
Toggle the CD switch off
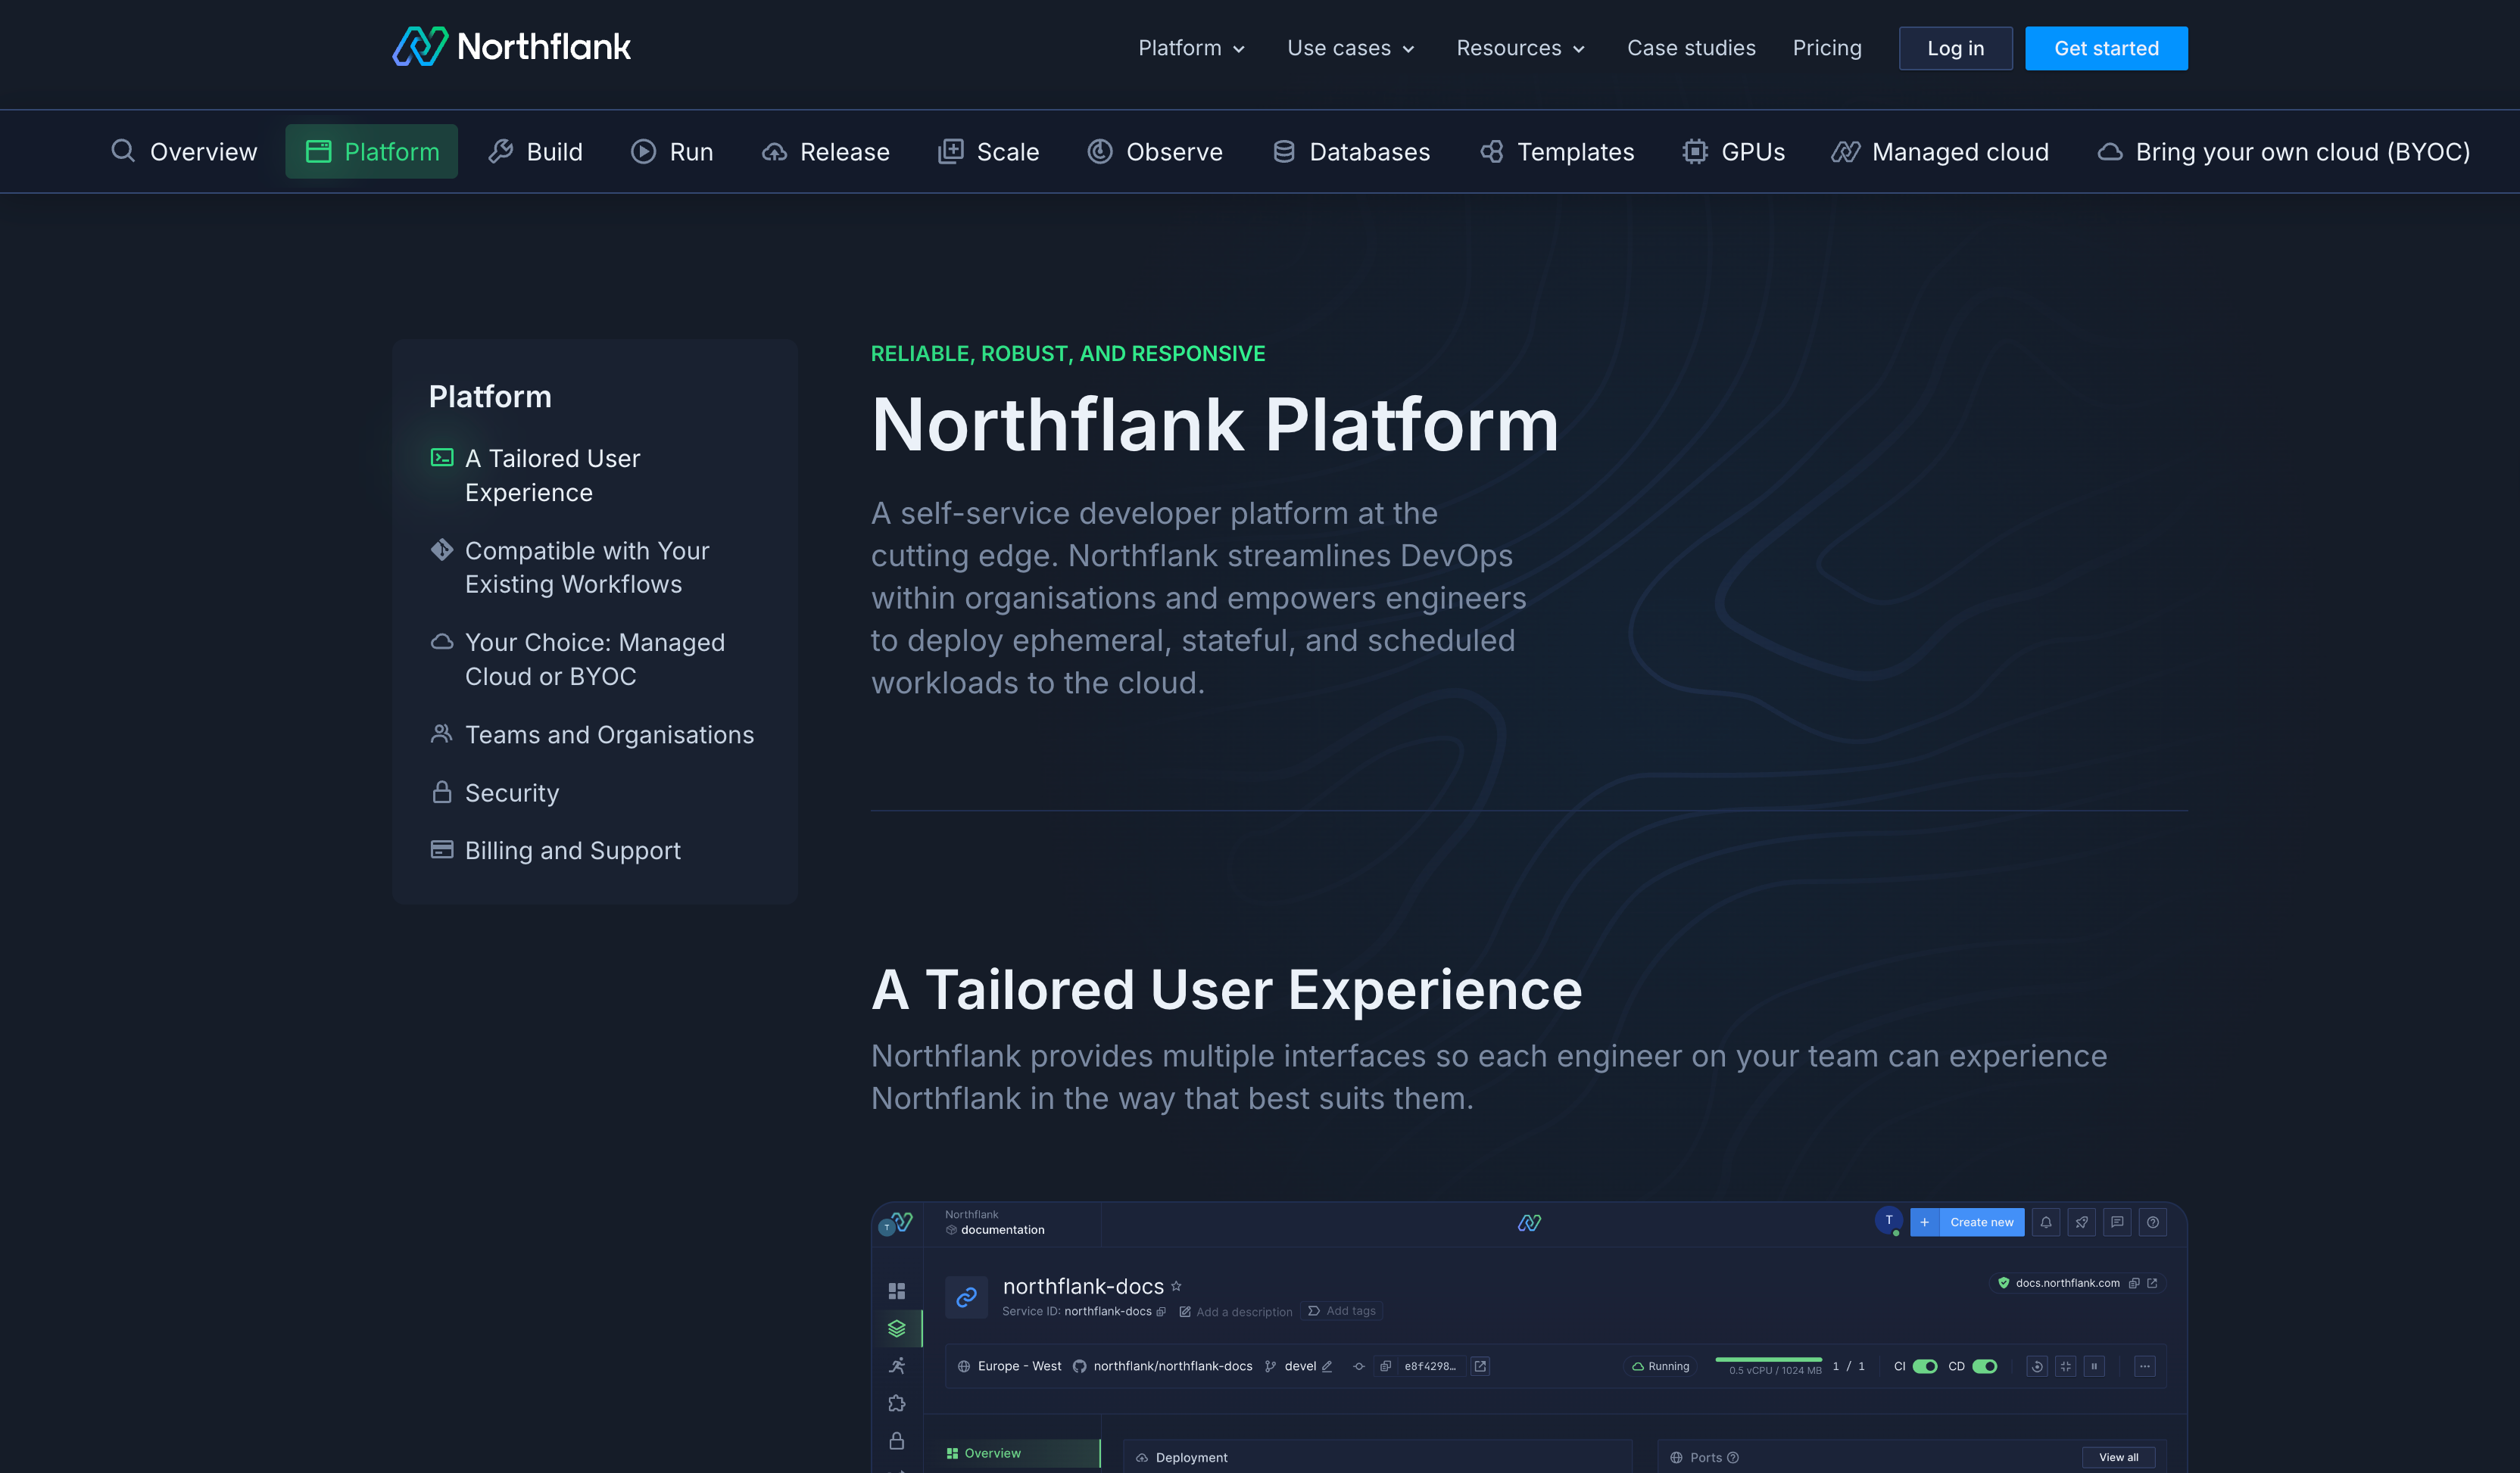click(1985, 1366)
